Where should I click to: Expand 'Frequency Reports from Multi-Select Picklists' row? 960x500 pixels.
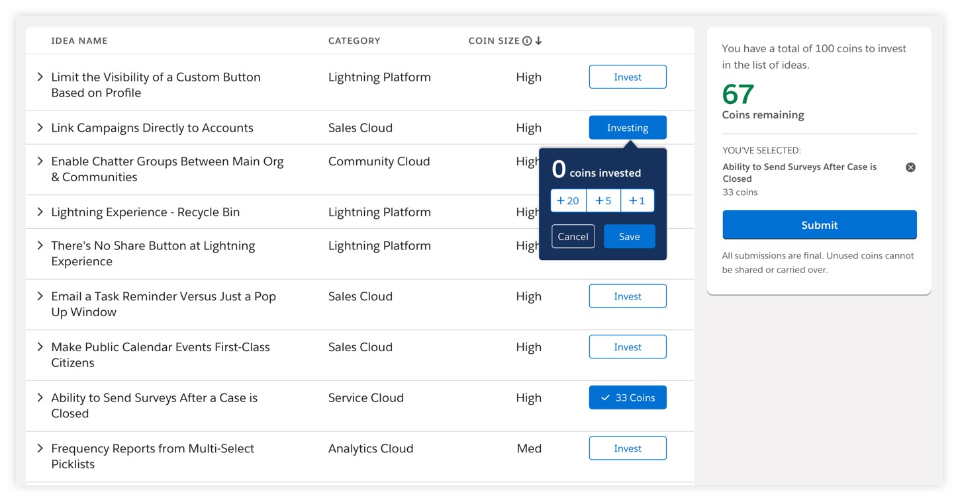click(x=40, y=448)
